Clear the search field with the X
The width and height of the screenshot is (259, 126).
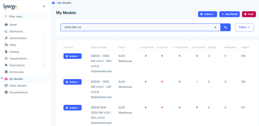tap(215, 27)
